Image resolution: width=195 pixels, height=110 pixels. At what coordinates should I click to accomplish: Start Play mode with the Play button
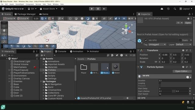tap(92, 9)
